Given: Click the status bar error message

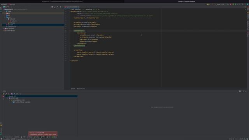Looking at the screenshot, I should 22,139.
